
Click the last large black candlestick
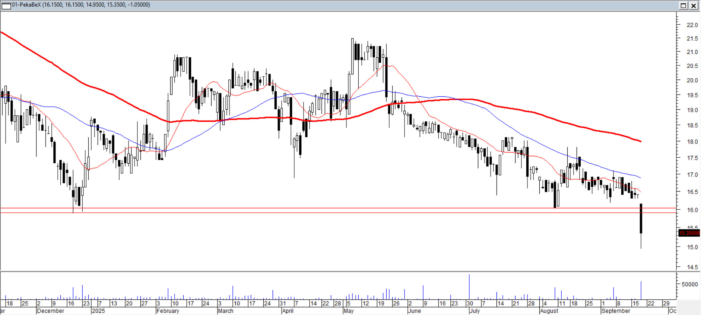pos(641,219)
